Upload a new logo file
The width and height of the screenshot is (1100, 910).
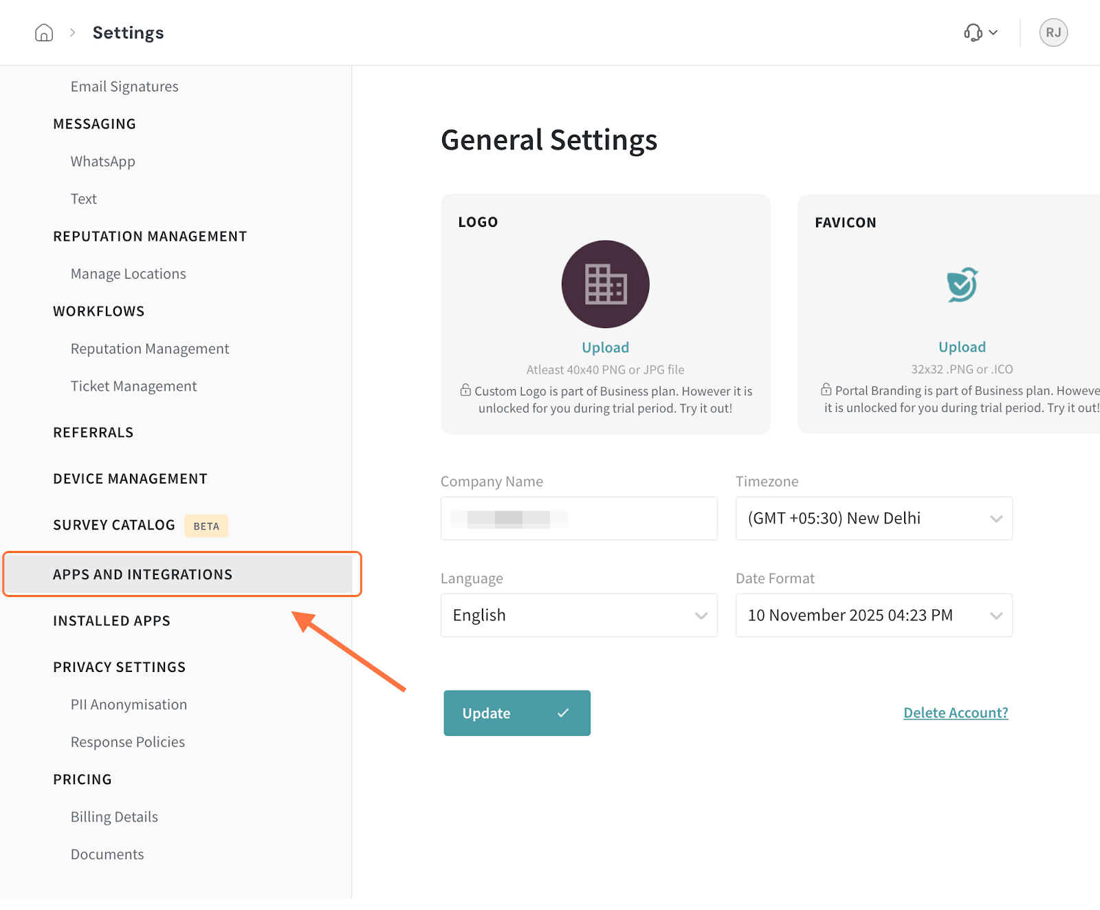[605, 347]
